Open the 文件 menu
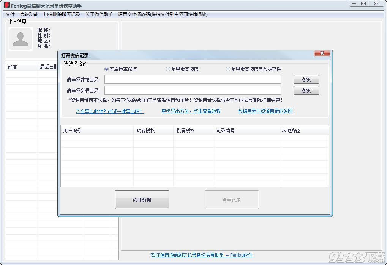Screen dimensions: 387x265 10,14
